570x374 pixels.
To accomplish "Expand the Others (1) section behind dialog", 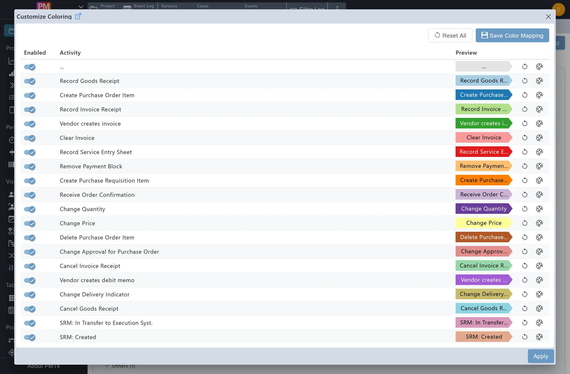I will click(120, 366).
